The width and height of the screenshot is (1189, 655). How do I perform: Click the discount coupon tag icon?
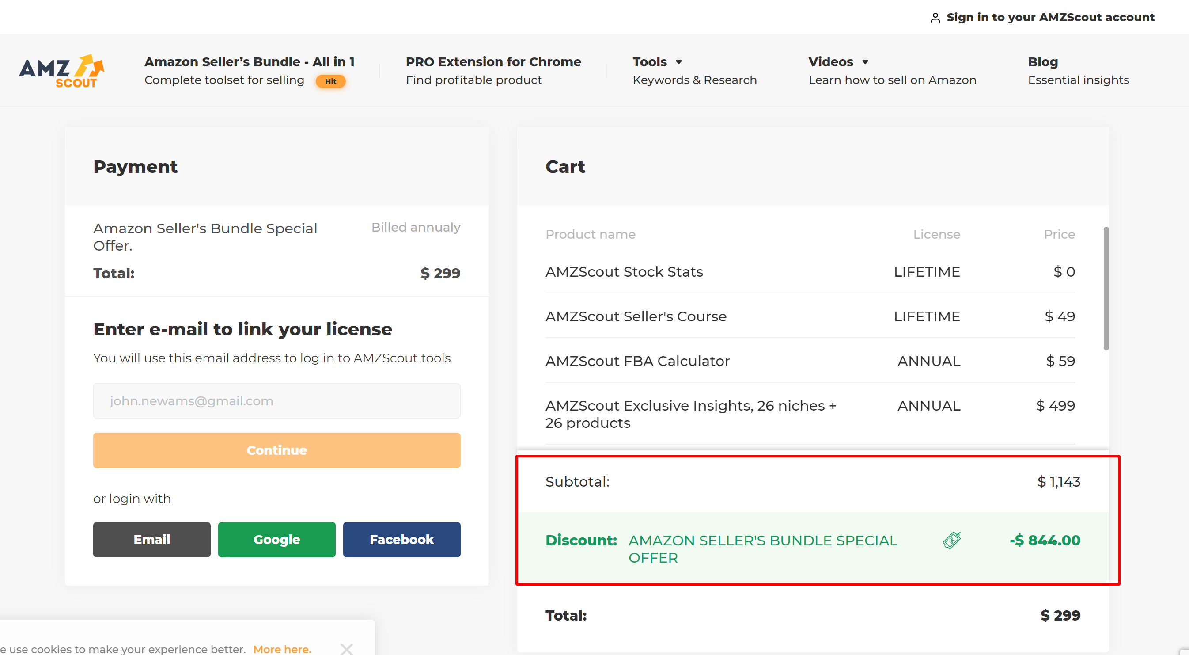click(952, 540)
